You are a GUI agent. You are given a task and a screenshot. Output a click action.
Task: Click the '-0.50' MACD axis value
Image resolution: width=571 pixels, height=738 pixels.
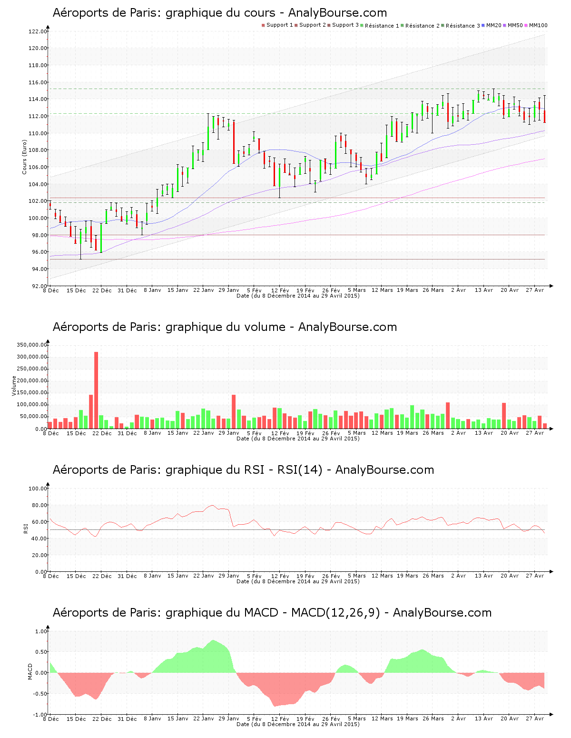point(40,694)
